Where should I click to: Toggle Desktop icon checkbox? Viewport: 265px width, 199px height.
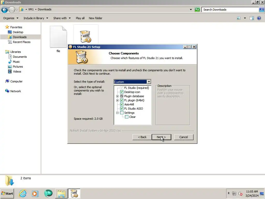point(122,92)
